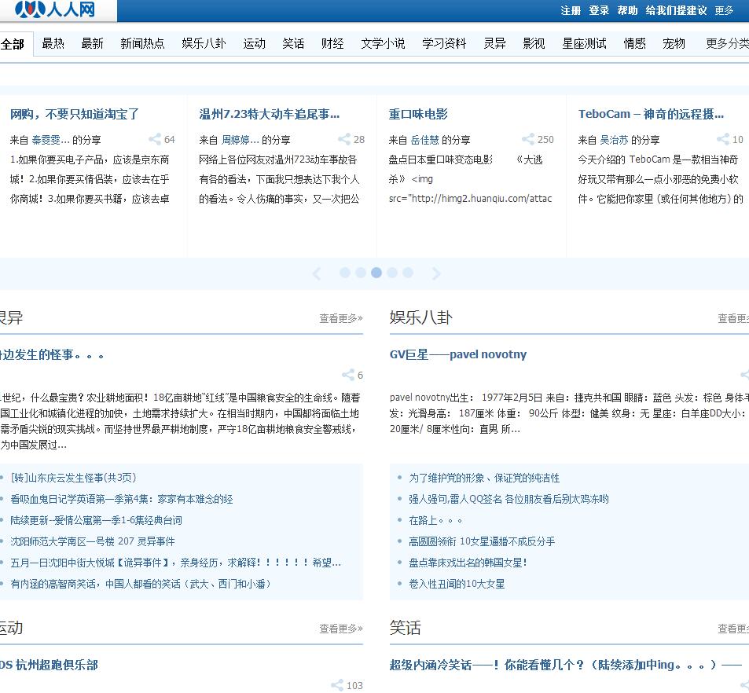Open 影视 category tab
Screen dimensions: 749x693
(x=534, y=43)
